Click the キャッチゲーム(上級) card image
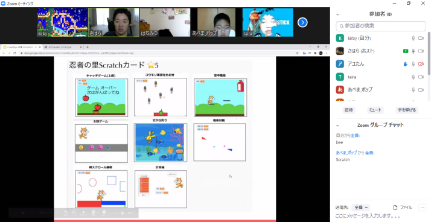The height and width of the screenshot is (222, 431). 101,98
